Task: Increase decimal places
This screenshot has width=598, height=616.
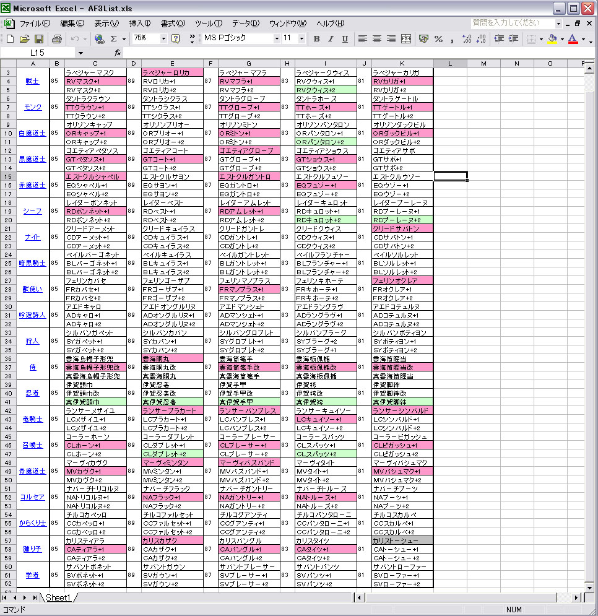Action: [467, 38]
